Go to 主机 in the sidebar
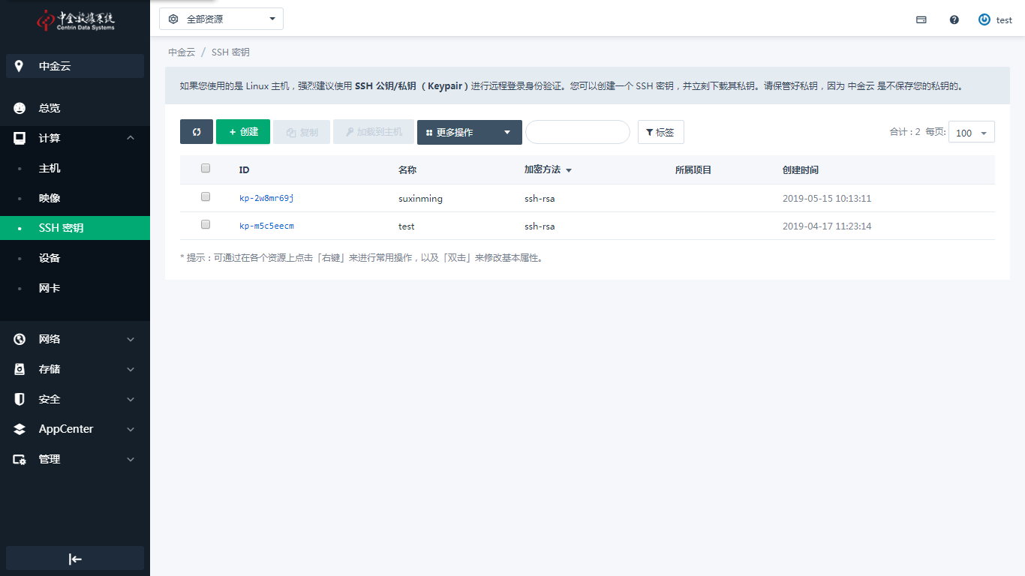This screenshot has height=576, width=1025. click(x=75, y=168)
